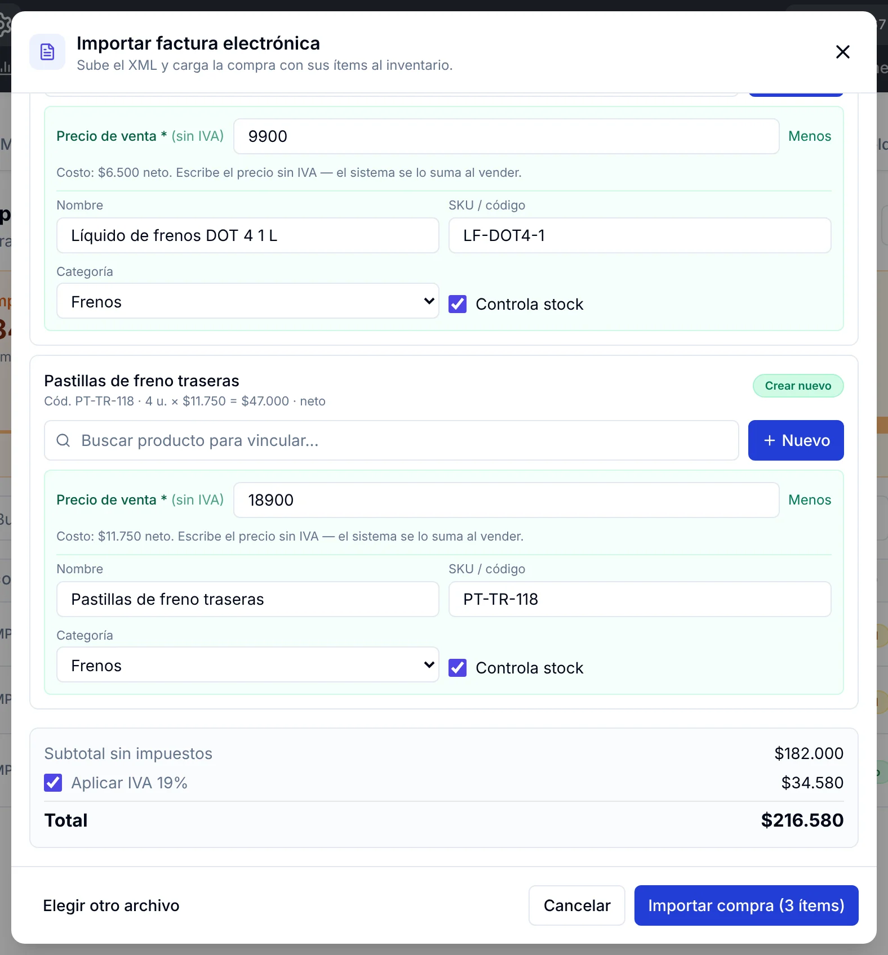Click the + Nuevo button
The width and height of the screenshot is (888, 955).
796,440
